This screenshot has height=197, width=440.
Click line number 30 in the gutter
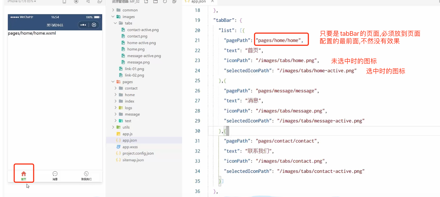click(197, 131)
